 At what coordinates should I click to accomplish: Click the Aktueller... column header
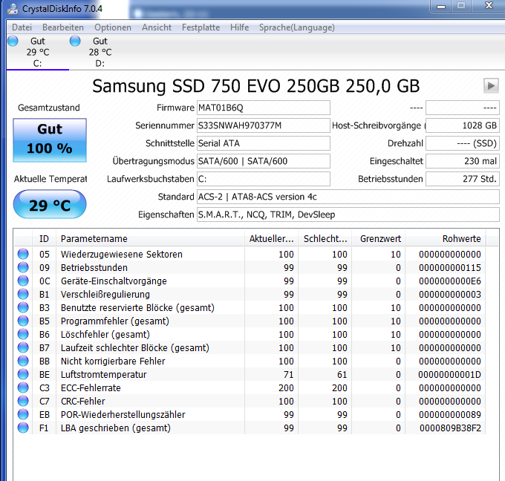point(271,238)
